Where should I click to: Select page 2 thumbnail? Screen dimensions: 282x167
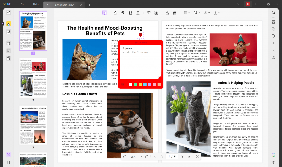coord(33,78)
